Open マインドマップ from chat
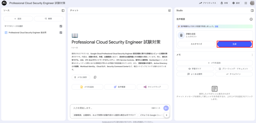The height and width of the screenshot is (123, 256). coord(153,87)
